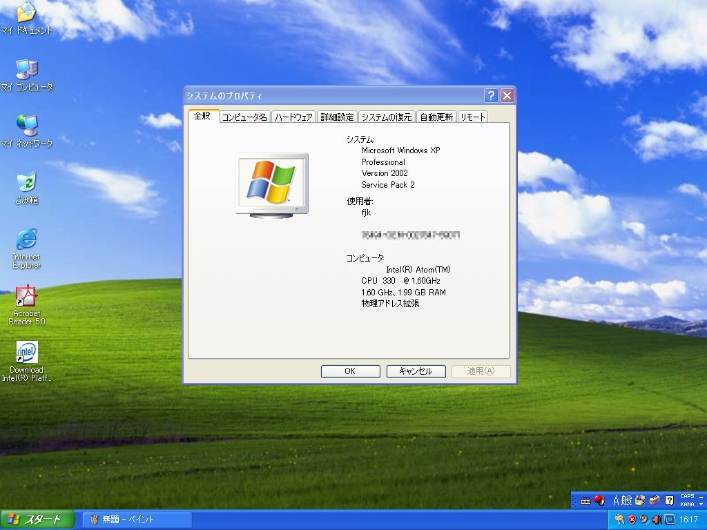Click the volume speaker tray icon
This screenshot has width=707, height=530.
[x=657, y=519]
